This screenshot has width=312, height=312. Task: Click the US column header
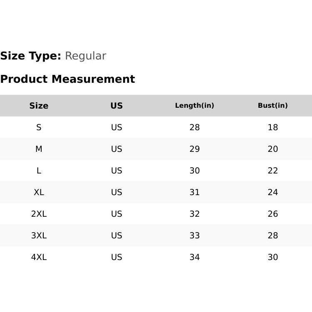click(x=116, y=106)
